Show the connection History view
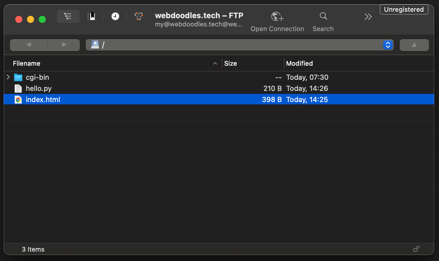 115,16
